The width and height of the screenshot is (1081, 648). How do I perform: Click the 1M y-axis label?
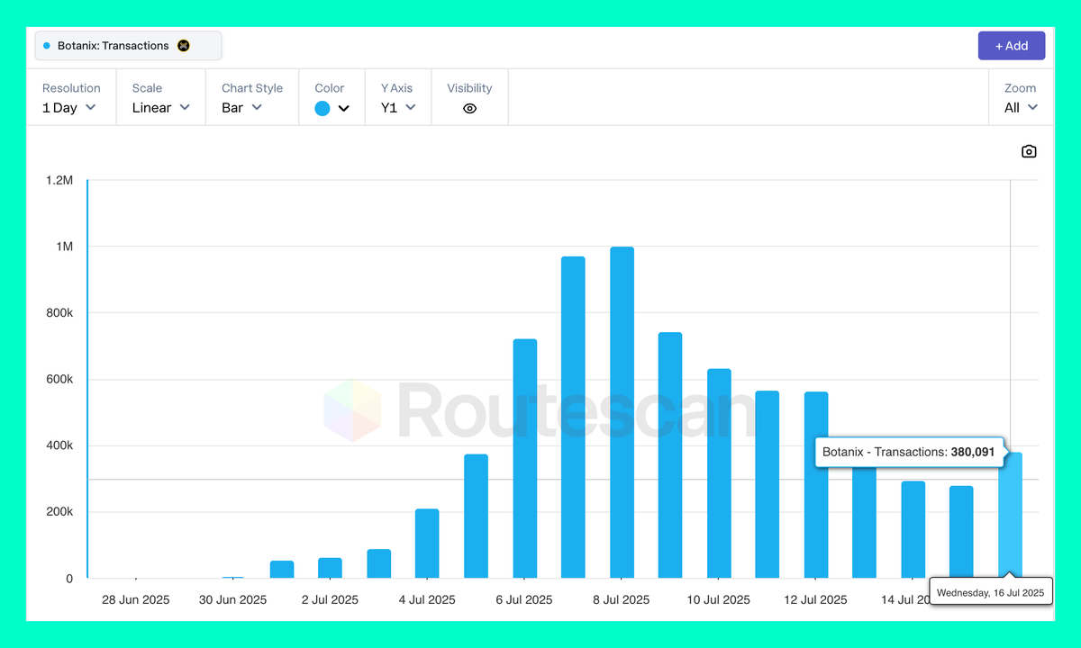pos(63,247)
